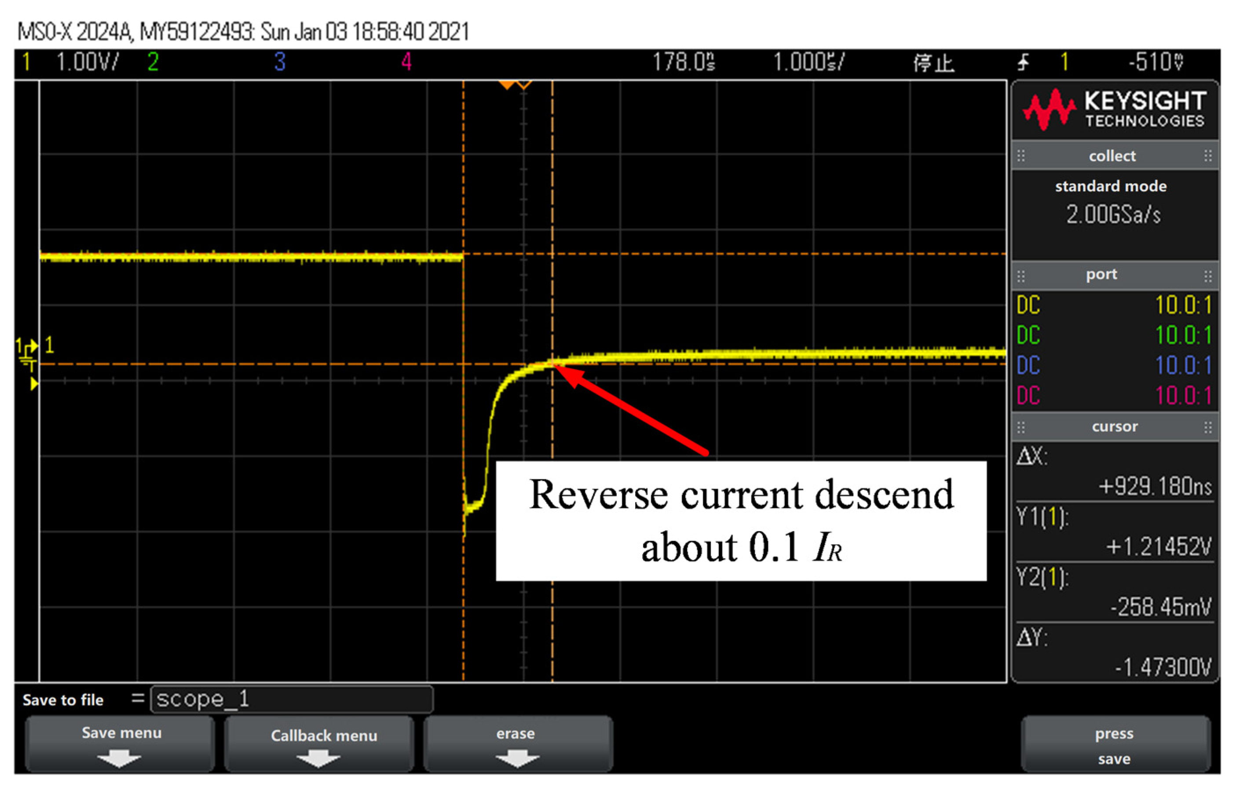Open the cursor panel header
The image size is (1236, 795).
1114,427
